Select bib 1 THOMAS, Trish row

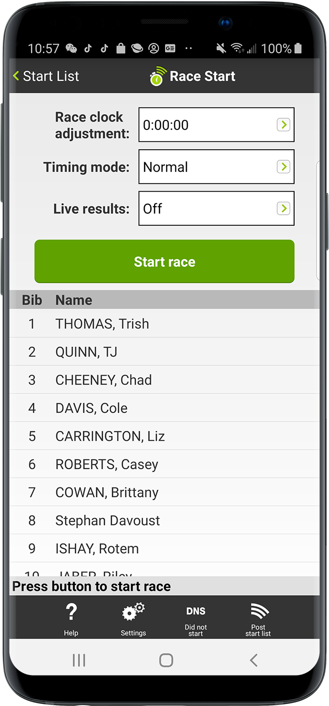pos(164,324)
